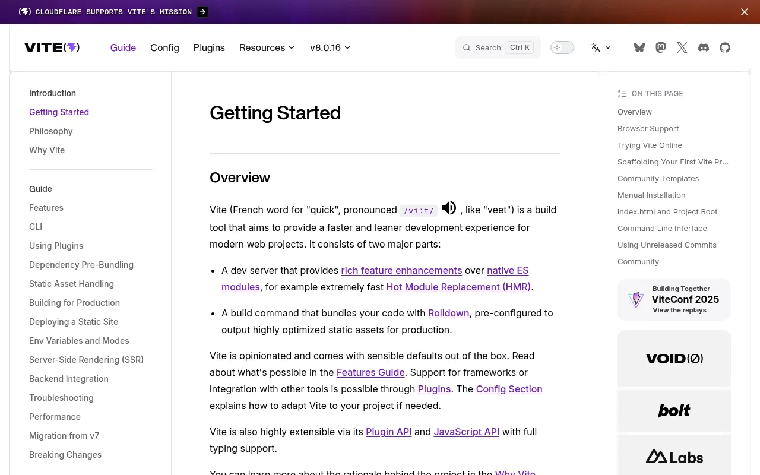
Task: Open Backend Integration in the sidebar
Action: (69, 379)
